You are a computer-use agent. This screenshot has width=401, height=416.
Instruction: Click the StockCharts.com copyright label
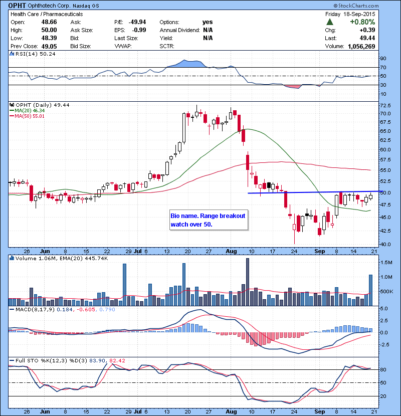[x=356, y=6]
